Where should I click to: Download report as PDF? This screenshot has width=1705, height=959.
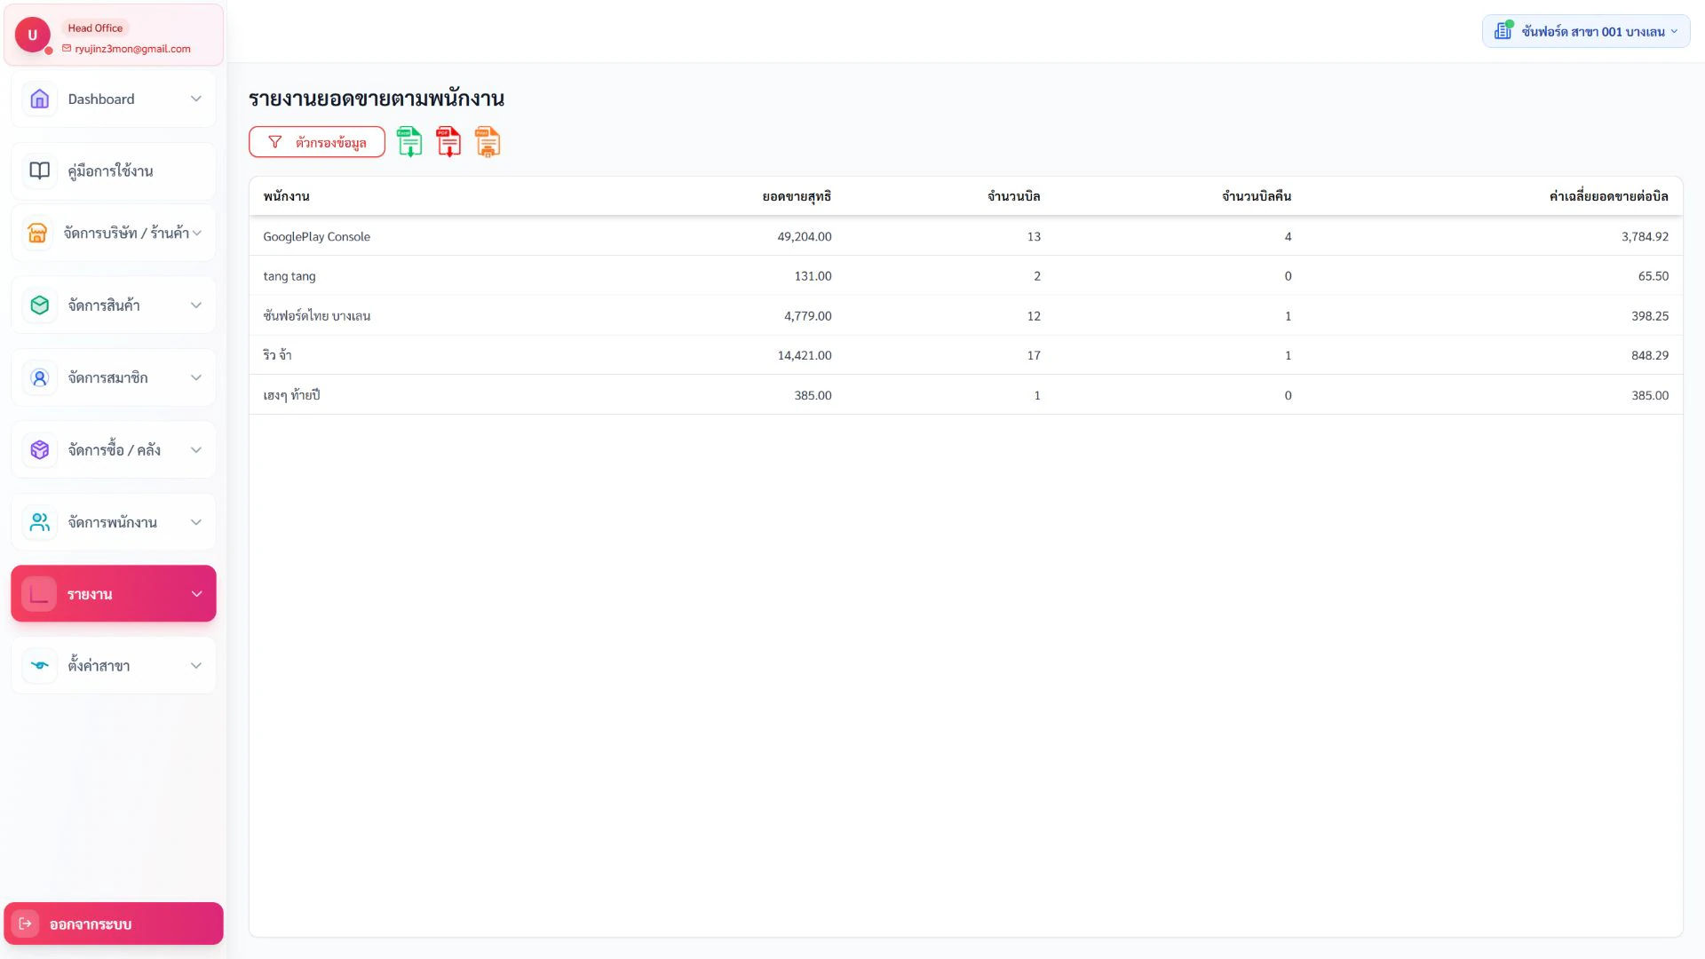coord(448,142)
